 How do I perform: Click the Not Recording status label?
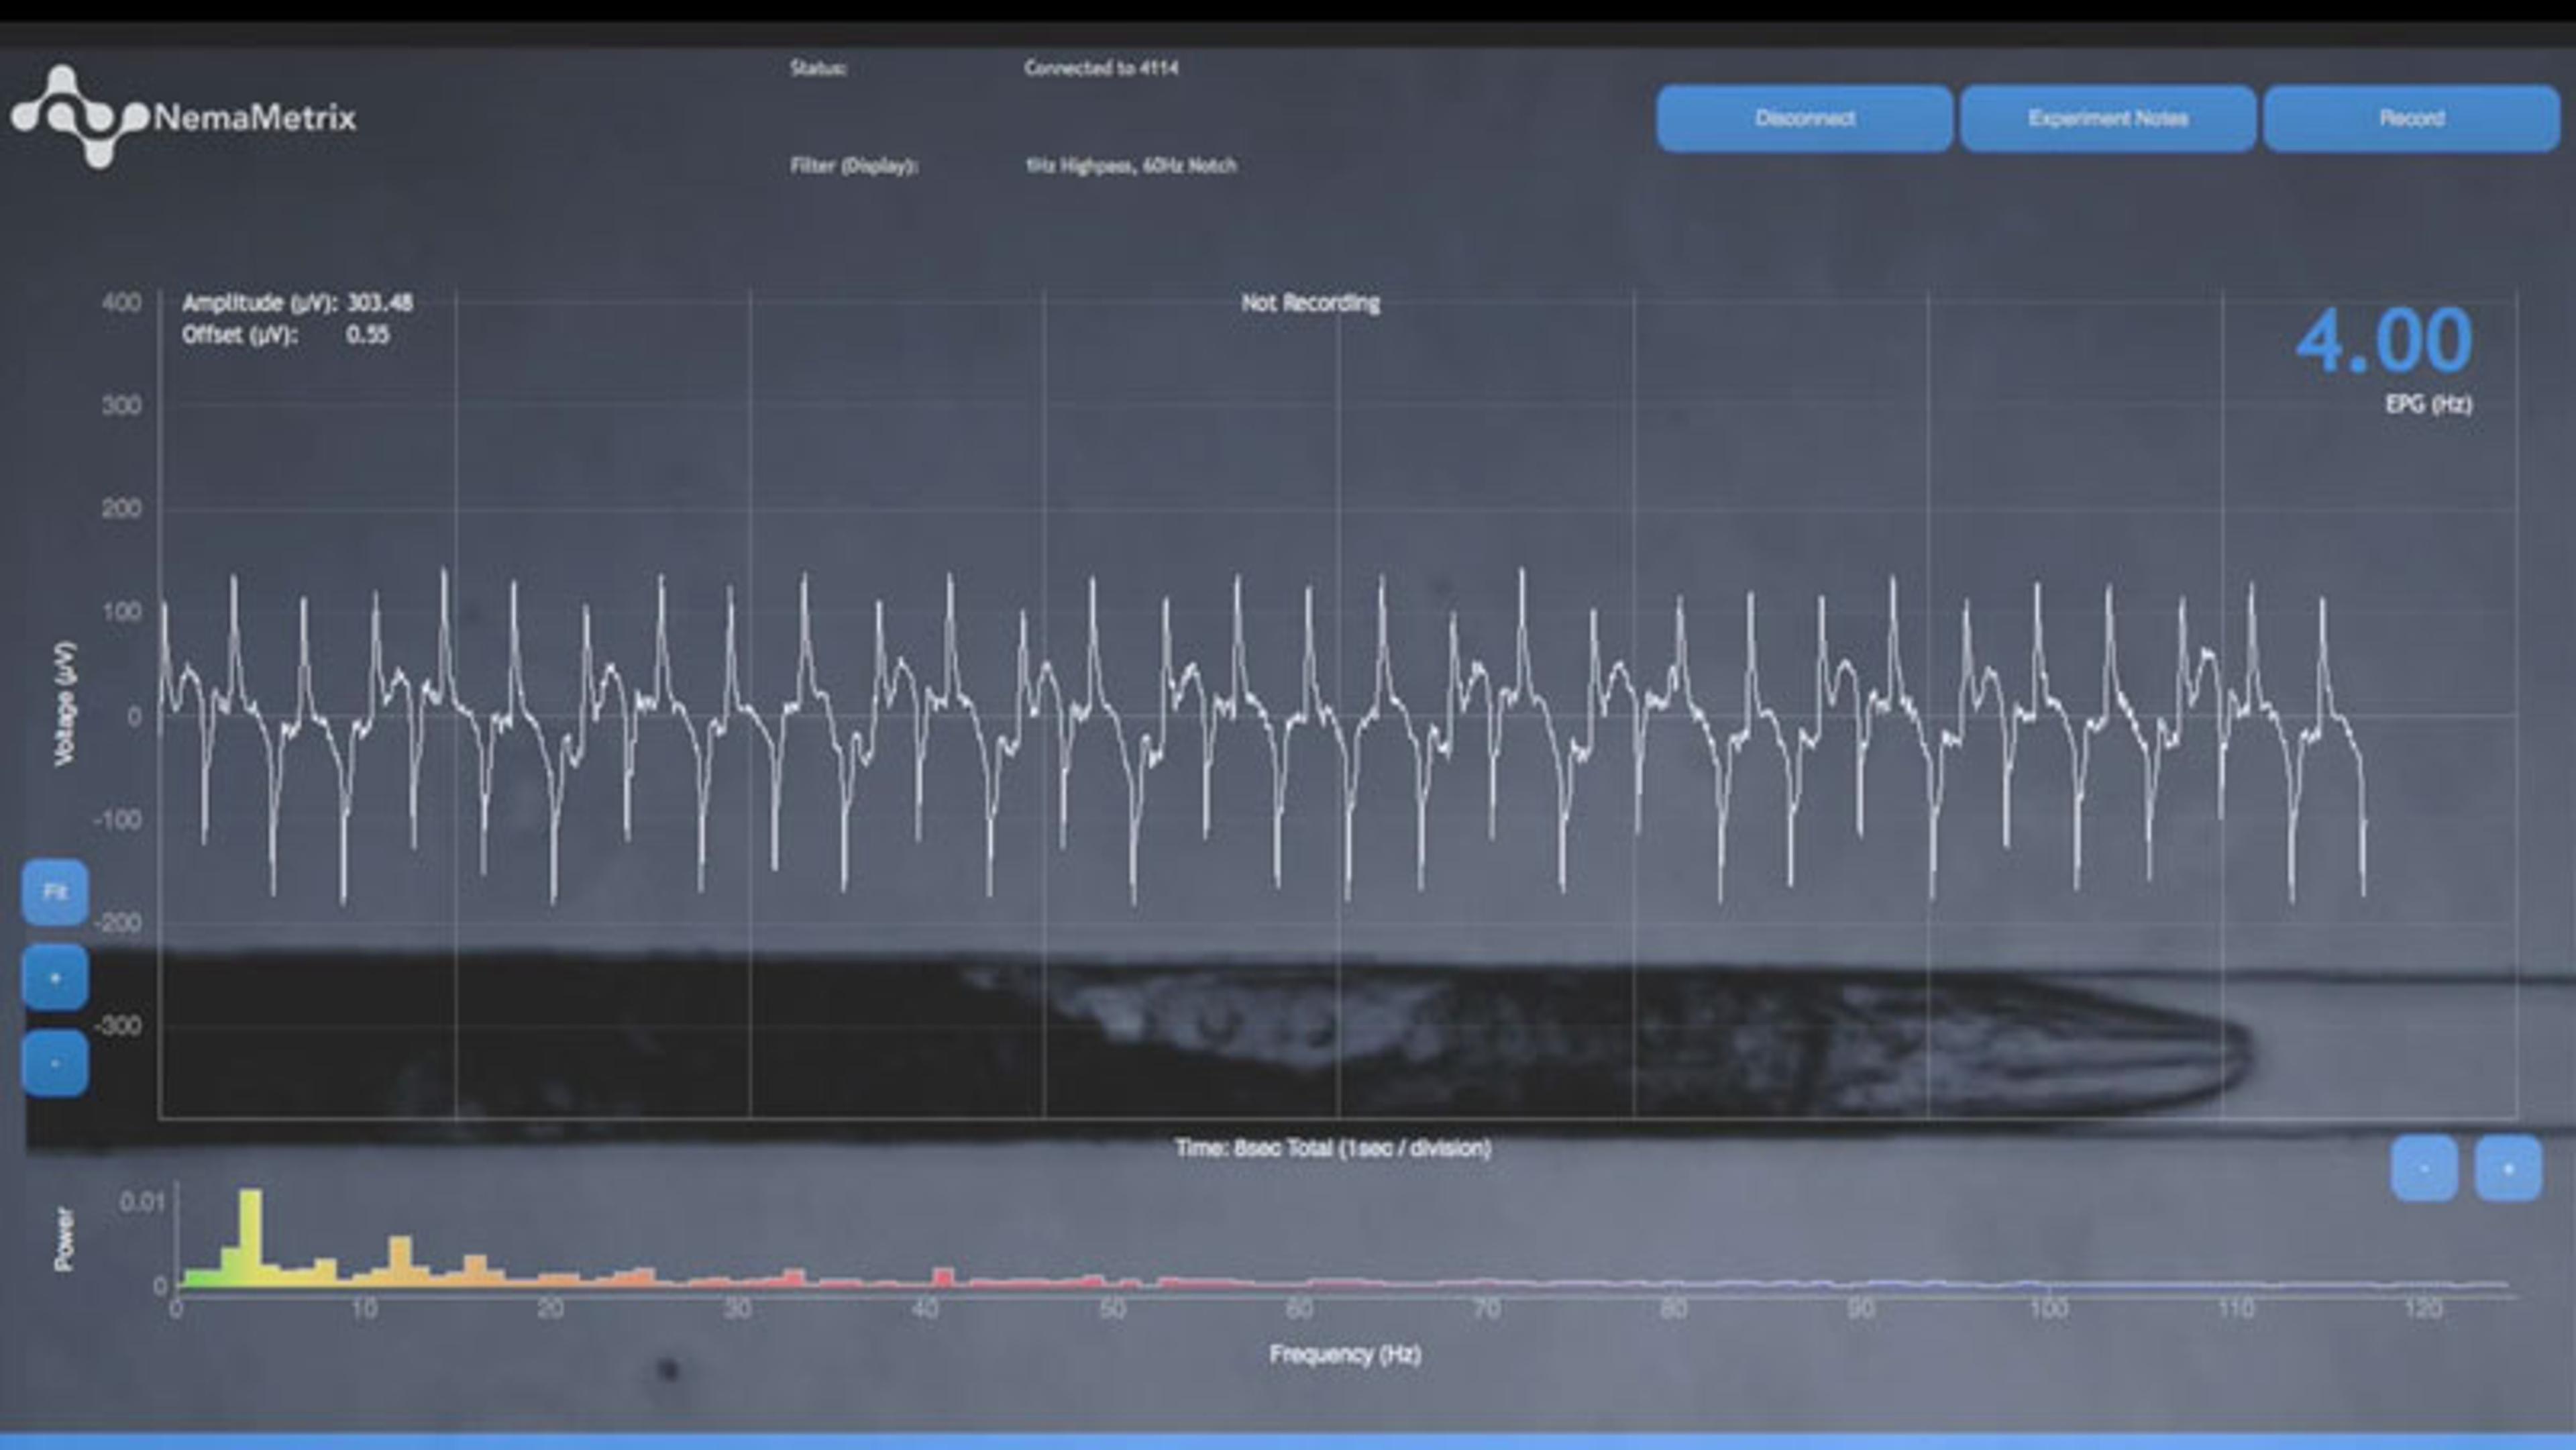(x=1310, y=303)
